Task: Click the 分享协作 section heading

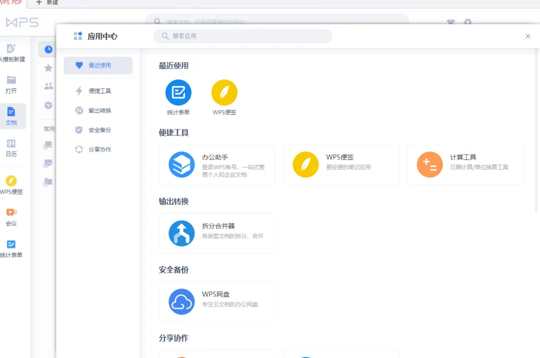Action: [173, 338]
